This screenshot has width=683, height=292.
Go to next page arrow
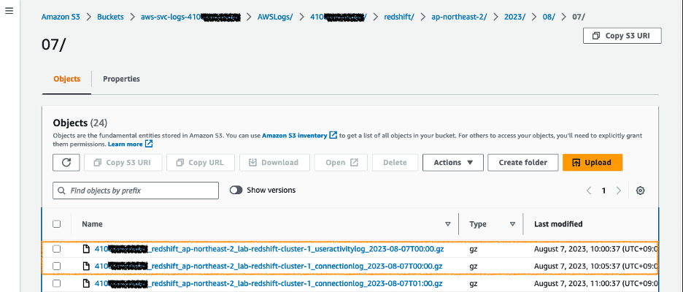(x=618, y=191)
